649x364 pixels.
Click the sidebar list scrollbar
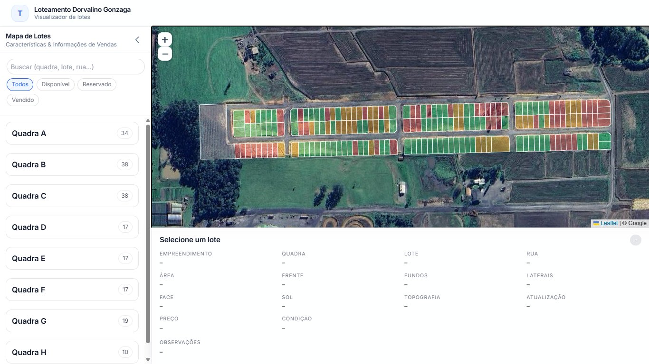point(148,233)
